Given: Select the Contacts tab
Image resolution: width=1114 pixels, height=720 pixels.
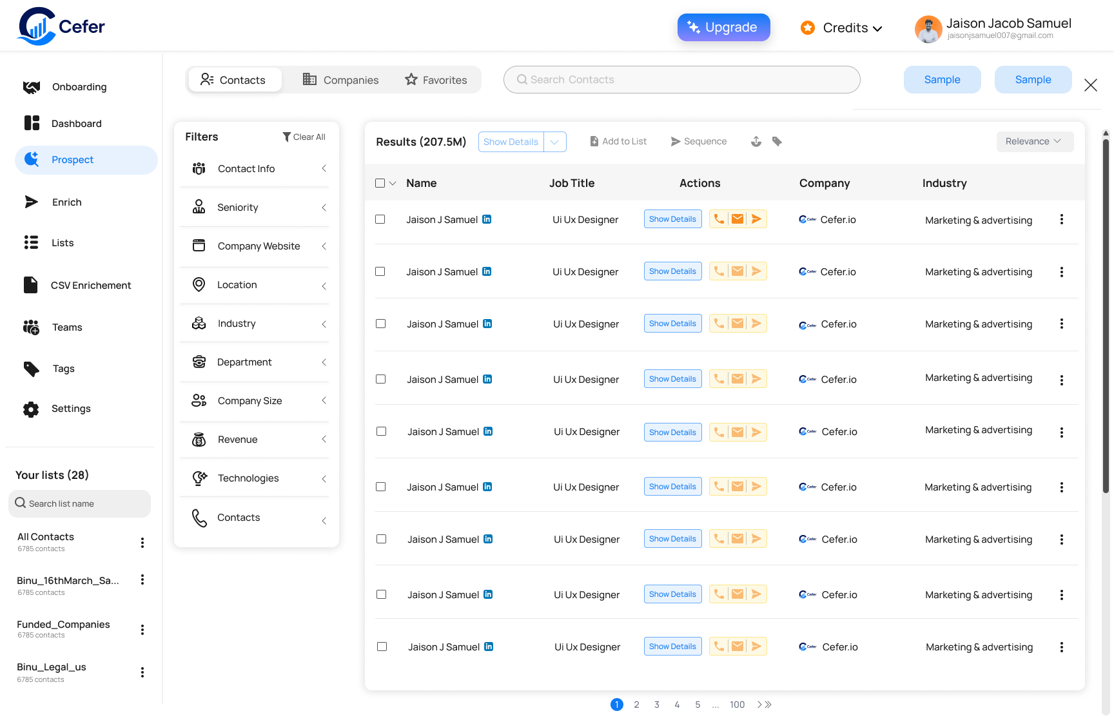Looking at the screenshot, I should [235, 80].
